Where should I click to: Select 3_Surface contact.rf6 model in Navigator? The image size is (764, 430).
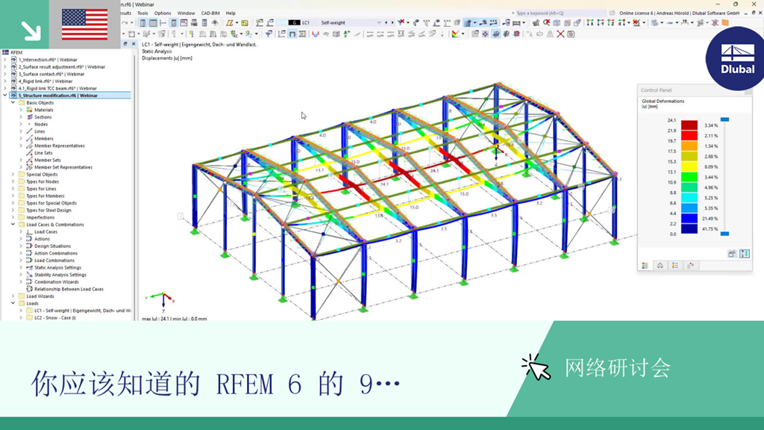tap(51, 74)
